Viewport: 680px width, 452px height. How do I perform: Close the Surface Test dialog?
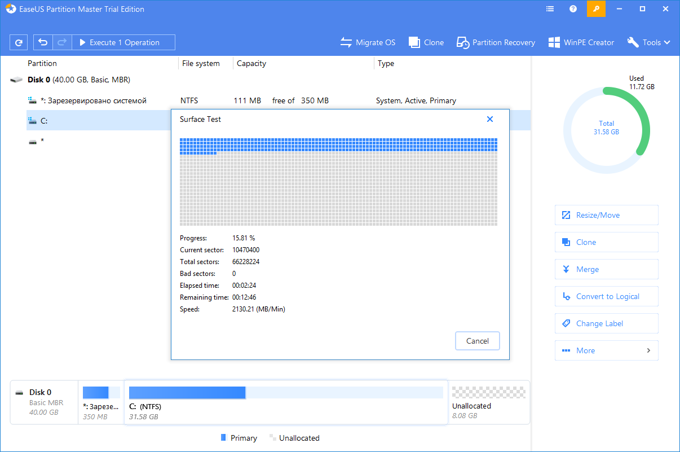(490, 119)
